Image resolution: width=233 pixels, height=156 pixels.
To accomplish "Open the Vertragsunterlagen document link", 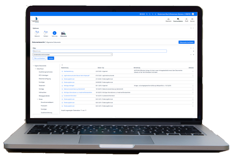I will click(x=69, y=86).
